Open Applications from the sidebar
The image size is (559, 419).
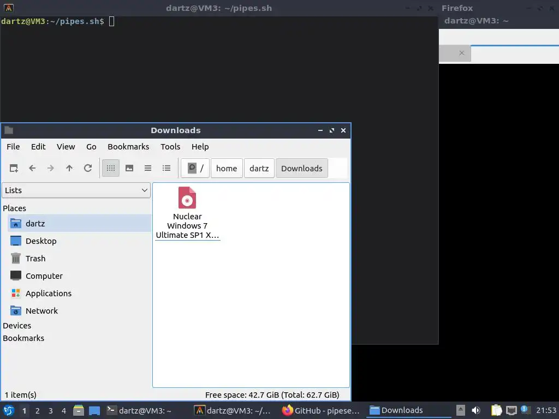tap(79, 293)
